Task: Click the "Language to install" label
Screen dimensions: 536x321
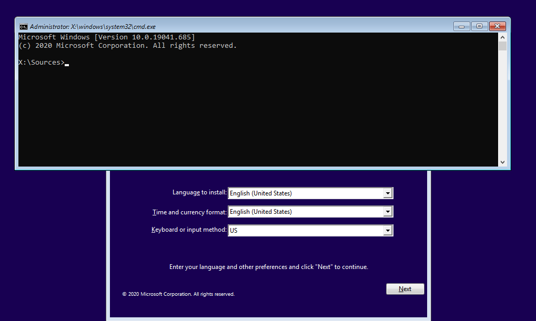Action: point(199,193)
